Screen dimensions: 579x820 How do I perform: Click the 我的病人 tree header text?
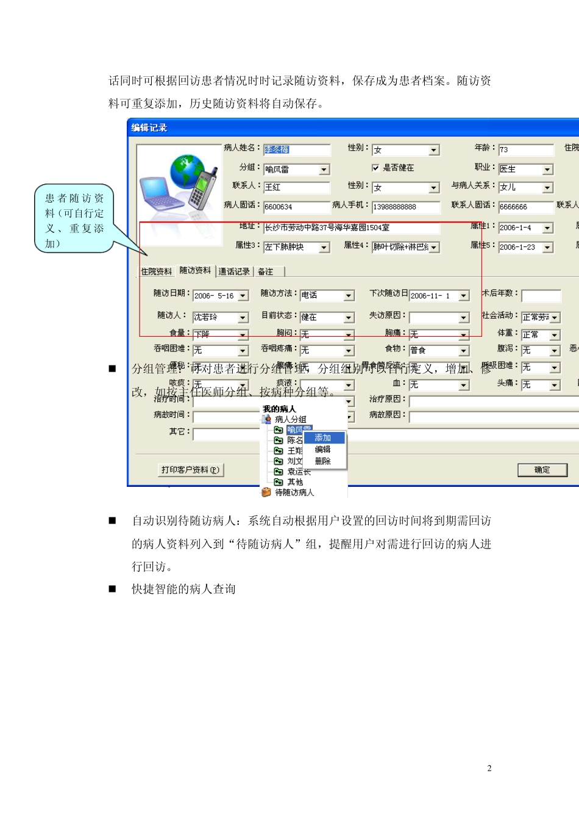click(279, 409)
